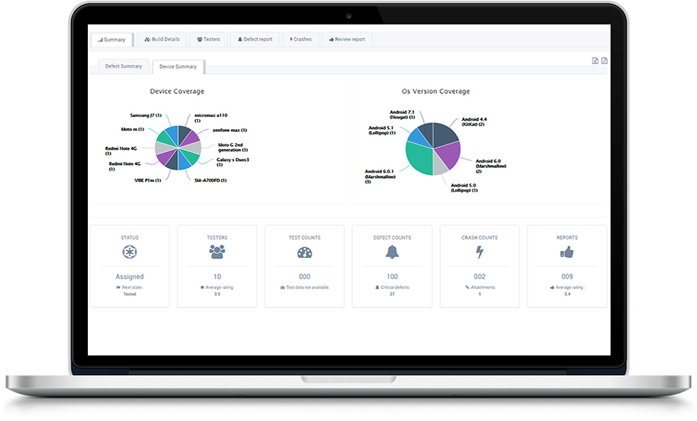Switch to the Review report tab
This screenshot has height=421, width=697.
point(346,39)
